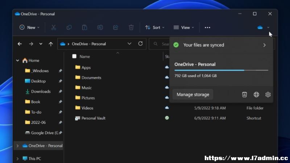Click the OneDrive - Personal heading in flyout
This screenshot has height=163, width=290.
pyautogui.click(x=195, y=64)
